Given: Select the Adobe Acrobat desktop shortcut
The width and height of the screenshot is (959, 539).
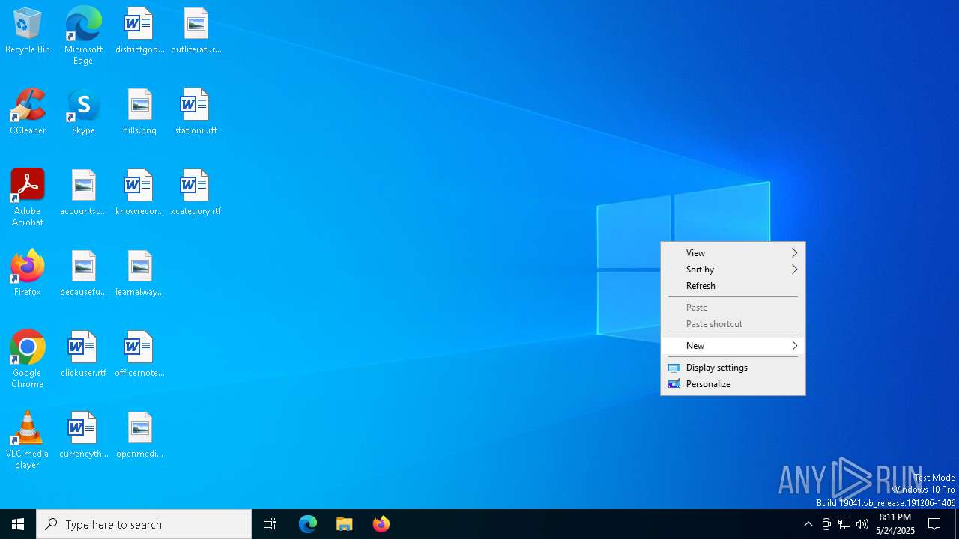Looking at the screenshot, I should (x=28, y=198).
